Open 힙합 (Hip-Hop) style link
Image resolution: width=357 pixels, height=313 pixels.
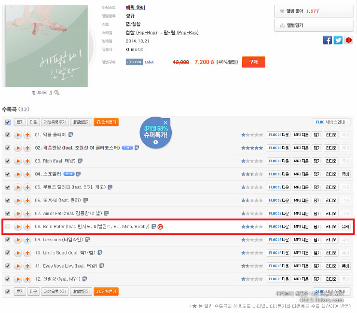click(141, 32)
